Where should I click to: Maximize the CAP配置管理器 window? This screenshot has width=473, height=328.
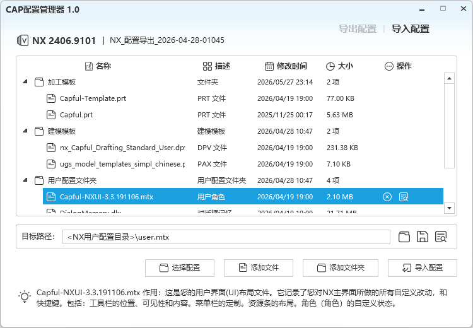coord(443,8)
